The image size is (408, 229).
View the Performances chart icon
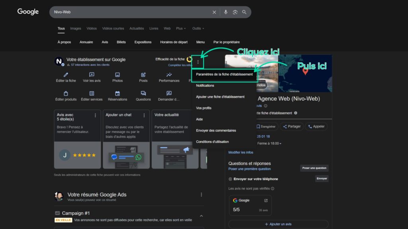pos(169,75)
